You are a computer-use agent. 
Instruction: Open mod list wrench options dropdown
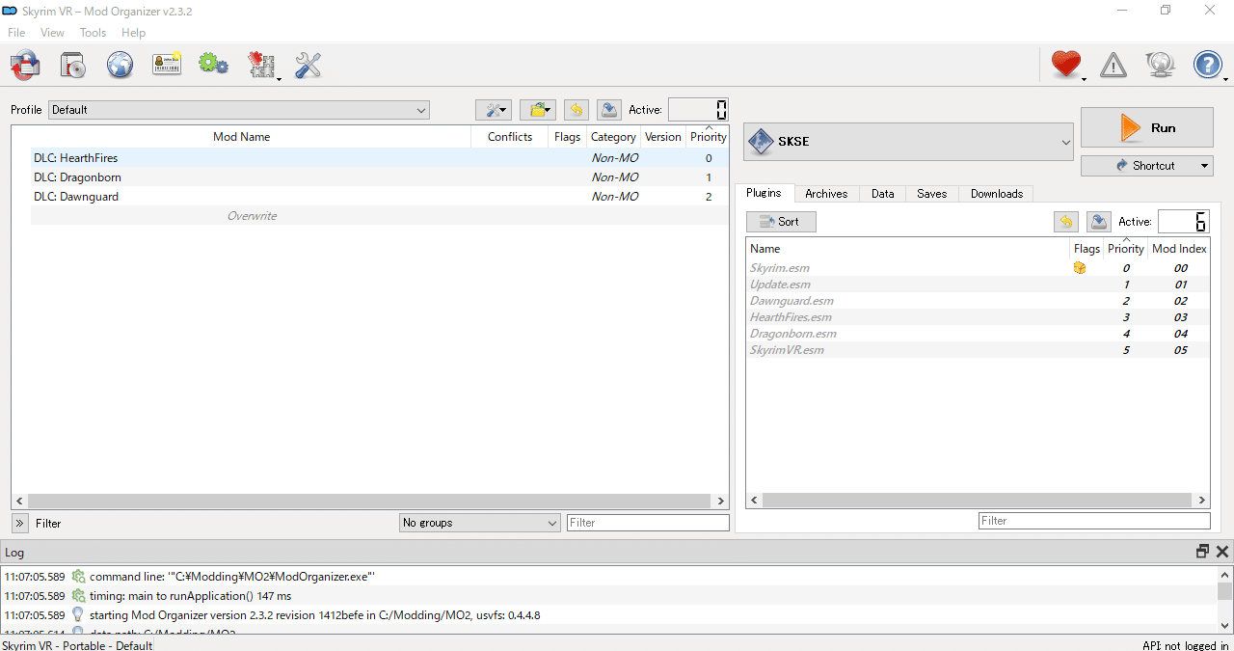494,110
